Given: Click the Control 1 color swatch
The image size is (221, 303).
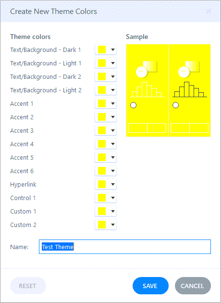Looking at the screenshot, I should (x=102, y=198).
